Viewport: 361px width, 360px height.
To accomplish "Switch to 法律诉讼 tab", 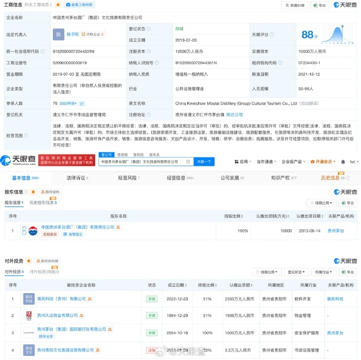I will 77,178.
